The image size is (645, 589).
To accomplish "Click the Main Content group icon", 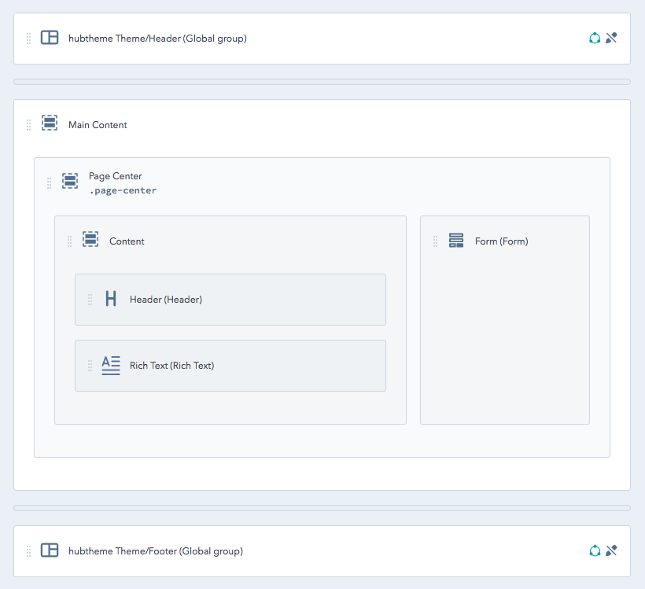I will [x=50, y=123].
